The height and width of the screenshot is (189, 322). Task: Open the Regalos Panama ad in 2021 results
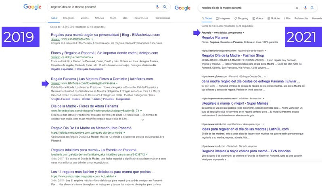pyautogui.click(x=215, y=38)
